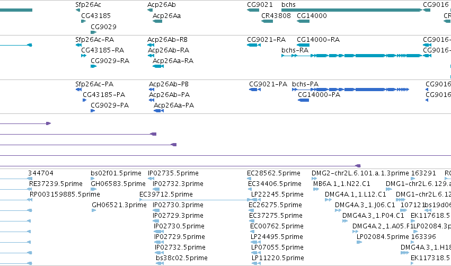This screenshot has height=266, width=451.
Task: Click the DMG4A.1_1.L12.C1 label
Action: pos(356,194)
